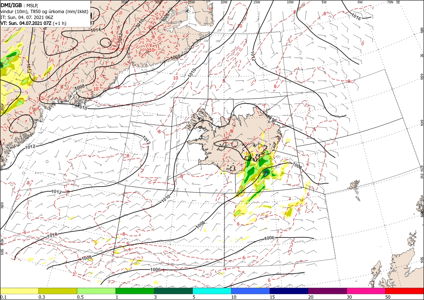
Task: Click the 20W longitude label at top
Action: pos(224,2)
